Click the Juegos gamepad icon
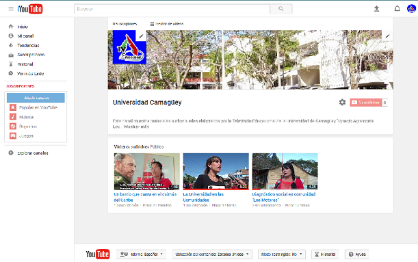The image size is (418, 262). pyautogui.click(x=13, y=135)
